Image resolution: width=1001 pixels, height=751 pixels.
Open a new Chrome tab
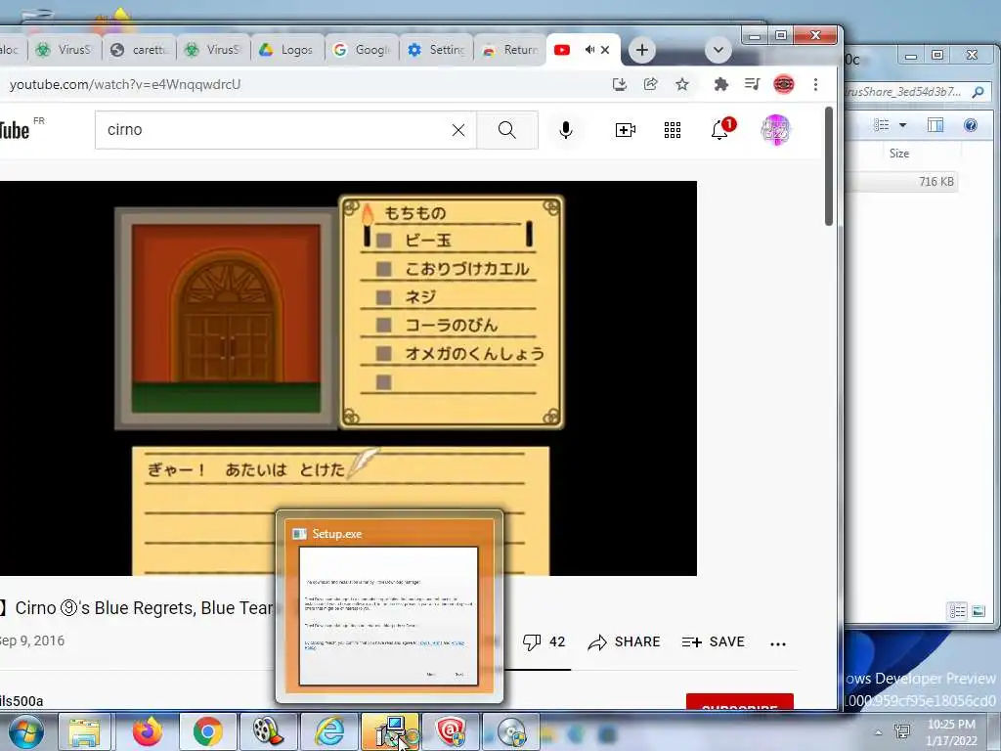click(642, 50)
